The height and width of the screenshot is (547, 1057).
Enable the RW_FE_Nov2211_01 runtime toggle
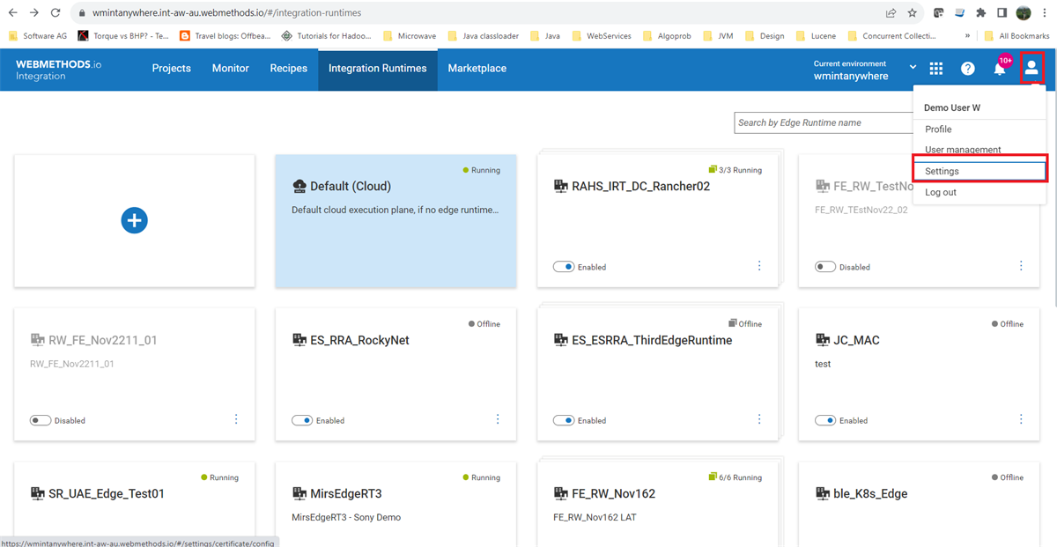click(x=41, y=420)
